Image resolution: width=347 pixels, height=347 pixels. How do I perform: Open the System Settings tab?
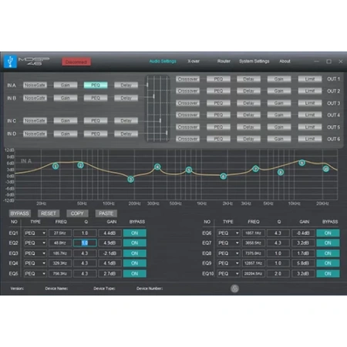pyautogui.click(x=254, y=61)
